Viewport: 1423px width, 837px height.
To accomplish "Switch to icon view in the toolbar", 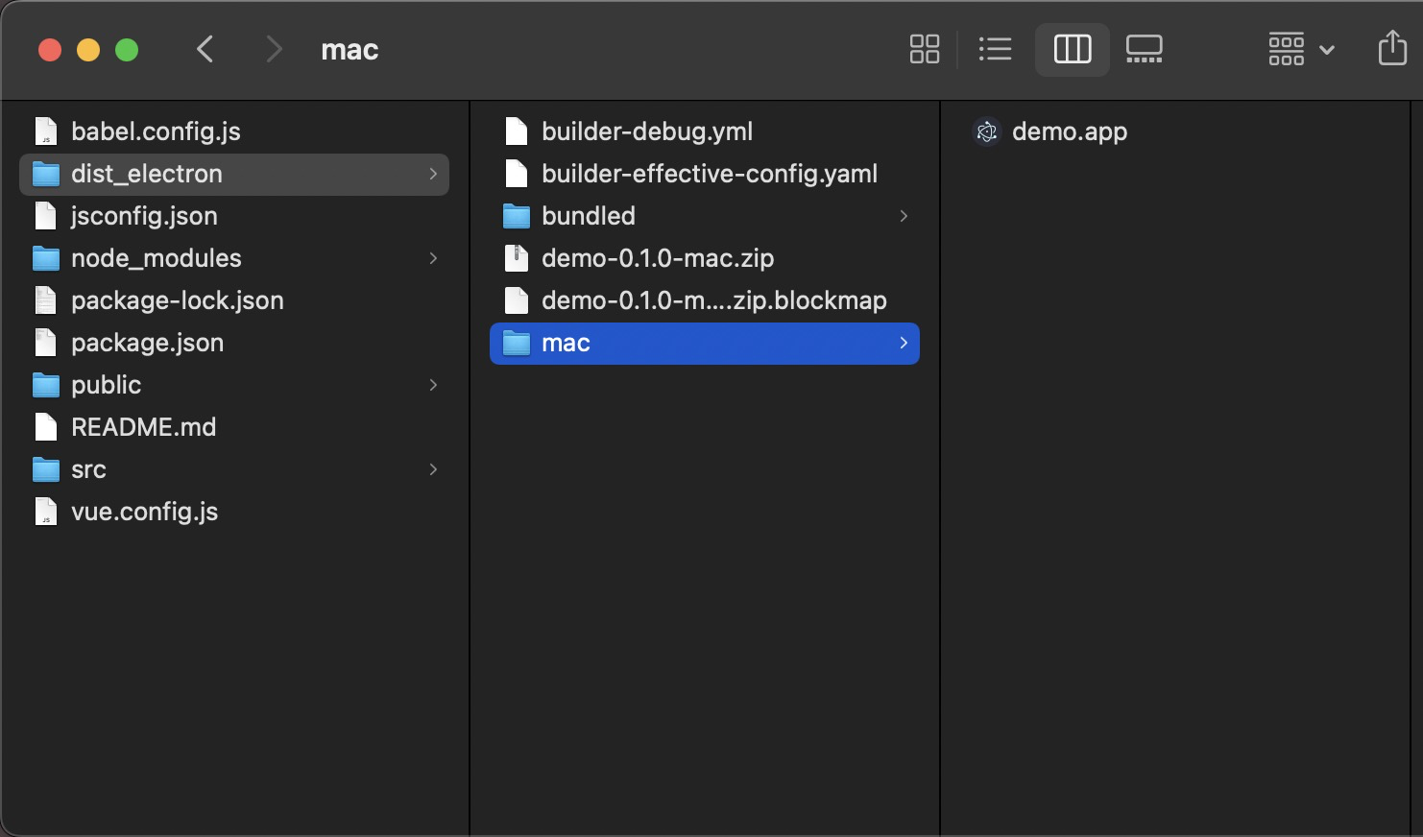I will pos(924,49).
